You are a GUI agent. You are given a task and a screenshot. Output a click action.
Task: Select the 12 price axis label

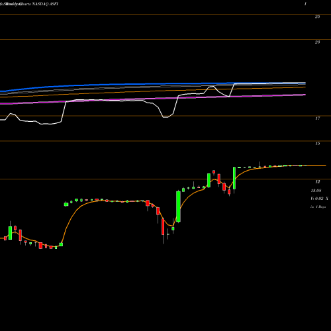(317, 182)
